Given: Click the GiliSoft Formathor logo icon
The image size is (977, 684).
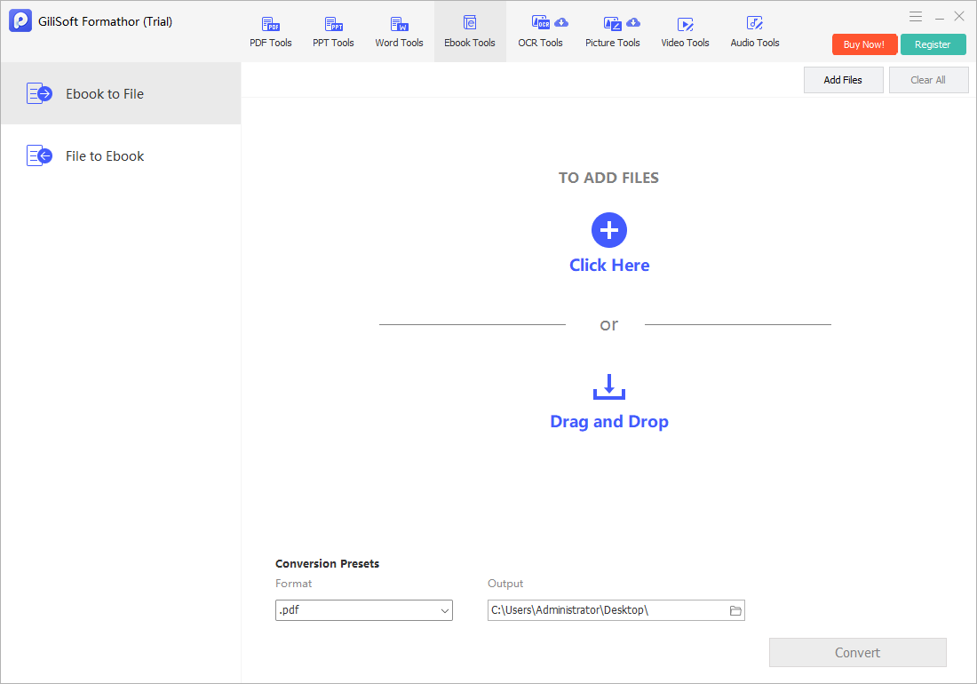Looking at the screenshot, I should [20, 20].
